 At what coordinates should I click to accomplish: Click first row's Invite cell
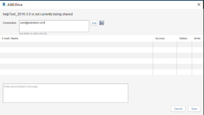point(198,44)
